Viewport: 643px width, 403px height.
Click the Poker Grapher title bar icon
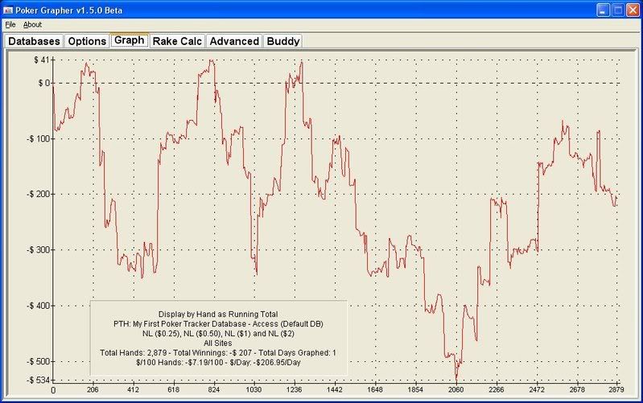8,10
